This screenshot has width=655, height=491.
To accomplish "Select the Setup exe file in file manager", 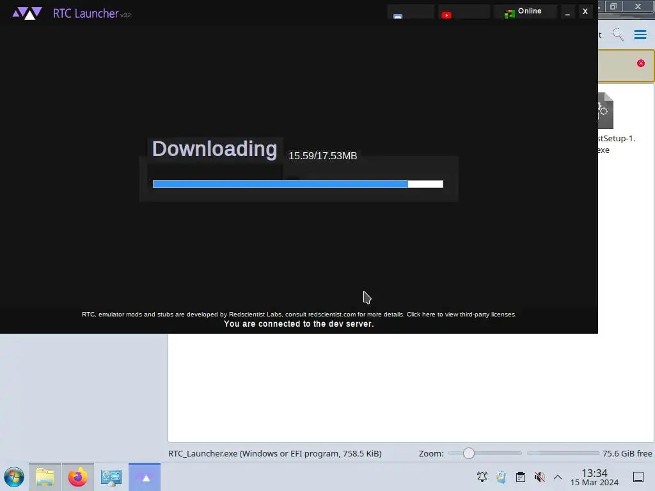I will click(x=616, y=123).
